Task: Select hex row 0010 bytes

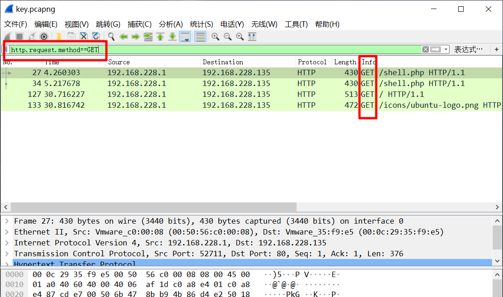Action: [141, 284]
